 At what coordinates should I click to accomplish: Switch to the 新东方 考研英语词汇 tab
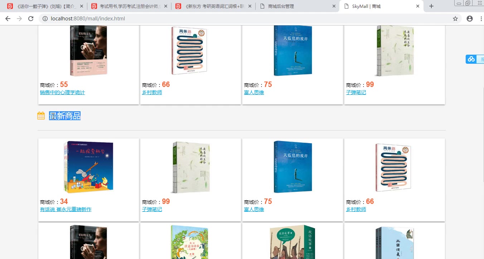[x=213, y=6]
